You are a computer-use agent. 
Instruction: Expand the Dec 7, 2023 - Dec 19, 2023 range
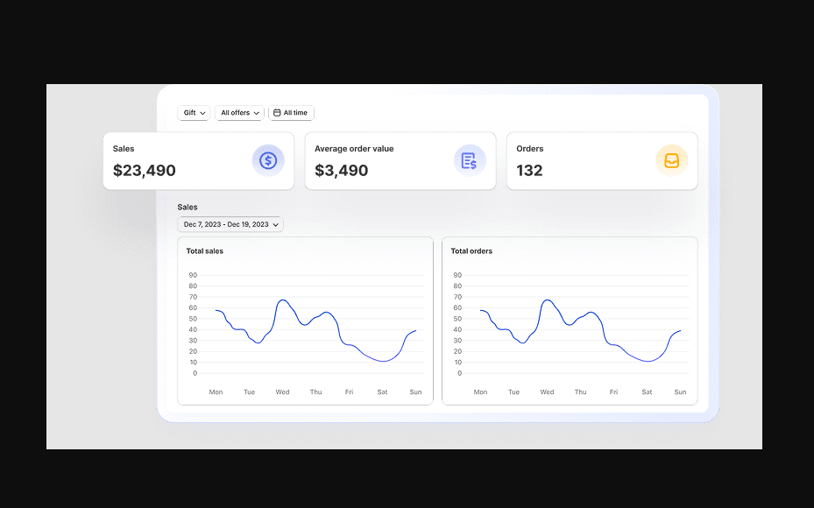pos(230,224)
